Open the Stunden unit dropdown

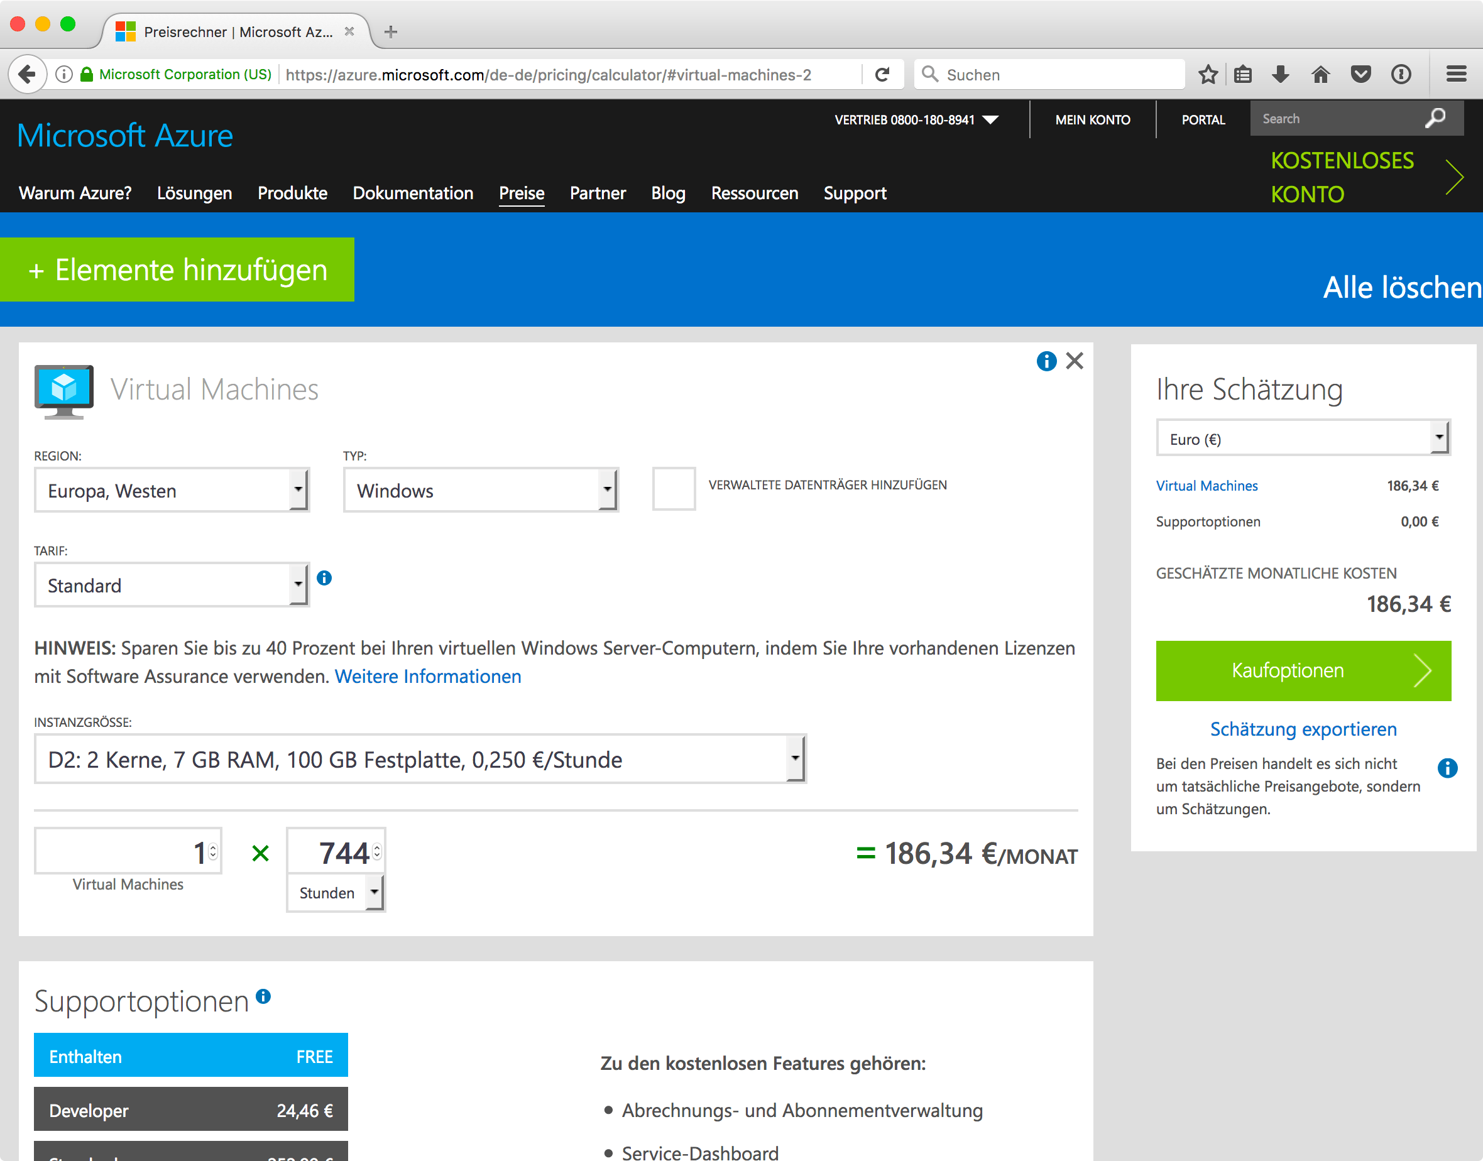336,893
